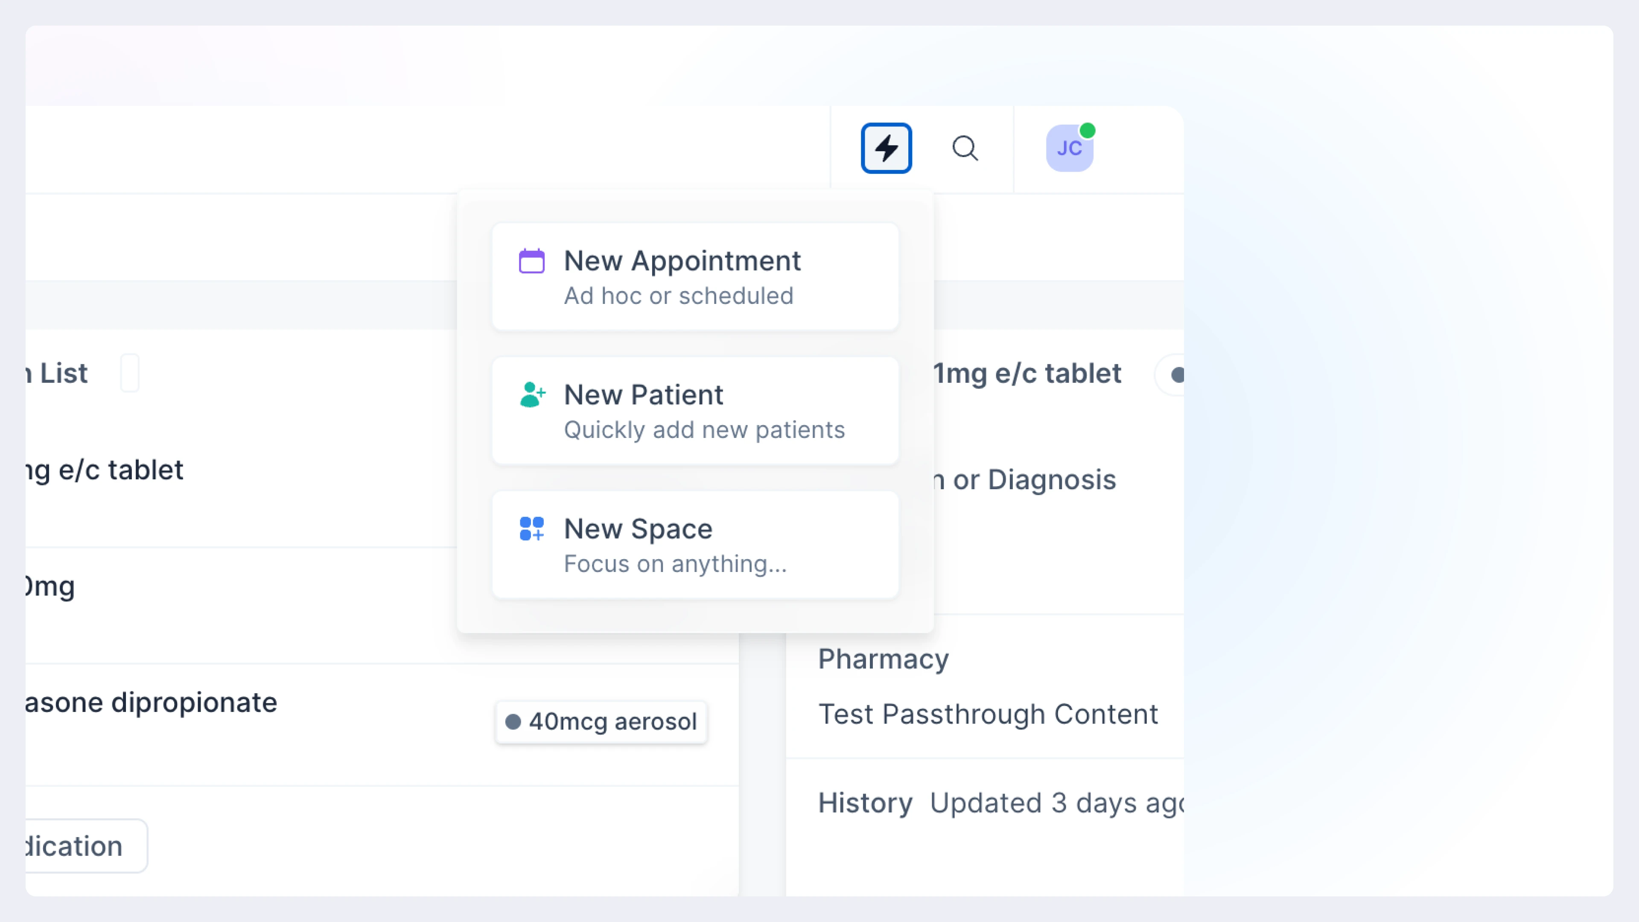Click the 40mcg aerosol badge

(x=601, y=721)
